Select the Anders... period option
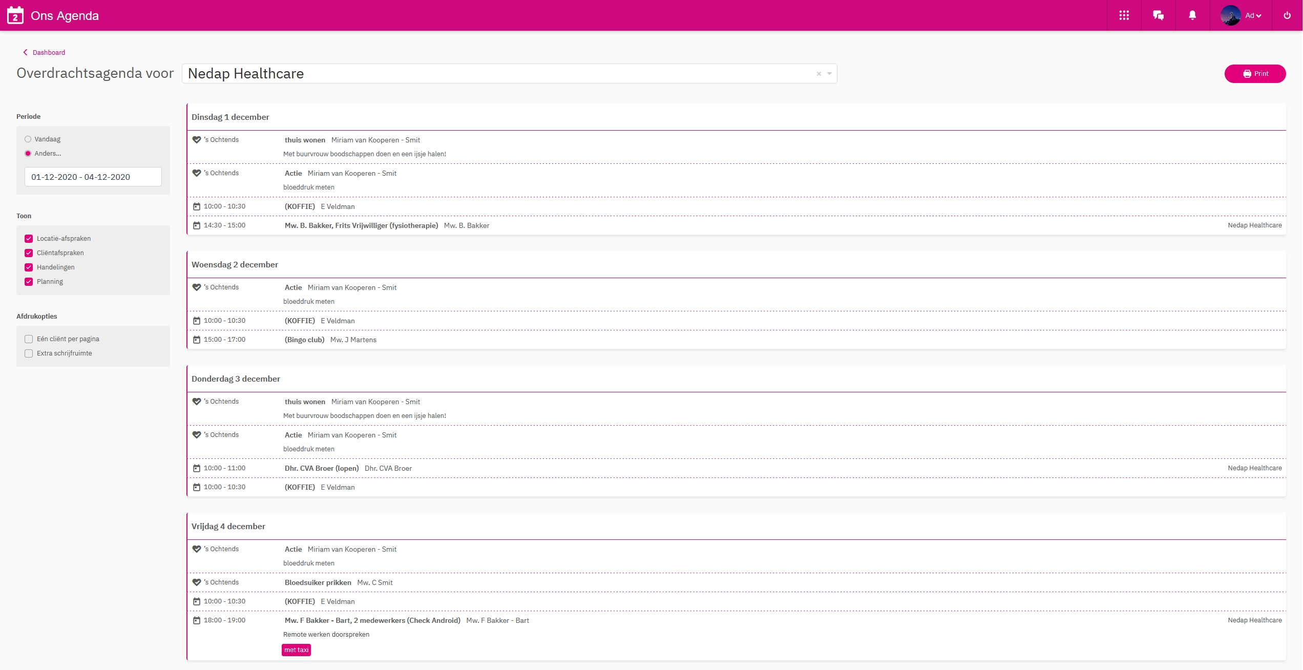Screen dimensions: 1303x670 tap(28, 154)
